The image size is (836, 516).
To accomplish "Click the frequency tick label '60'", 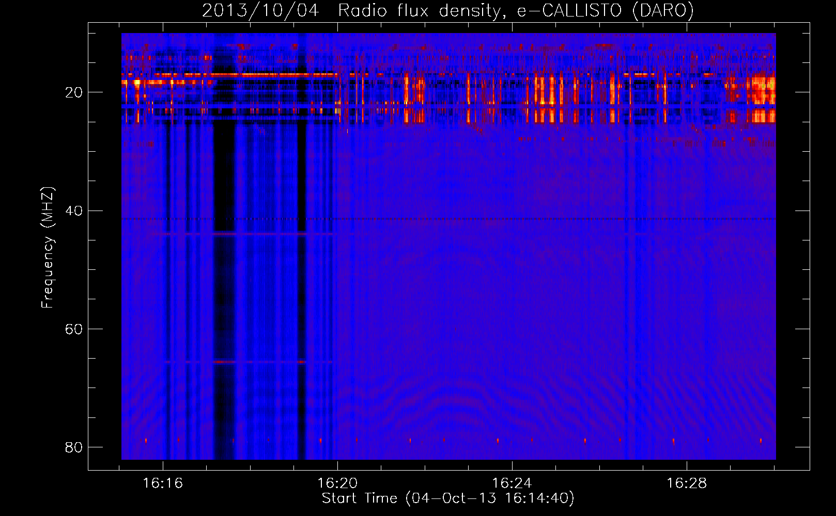I will [x=74, y=329].
